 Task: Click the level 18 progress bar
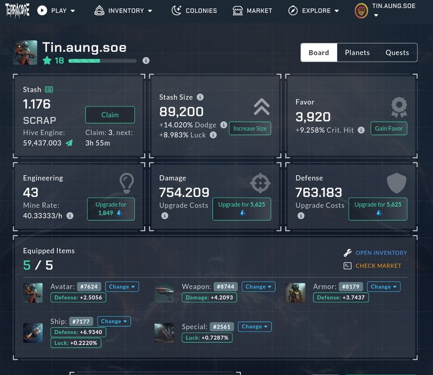point(103,61)
